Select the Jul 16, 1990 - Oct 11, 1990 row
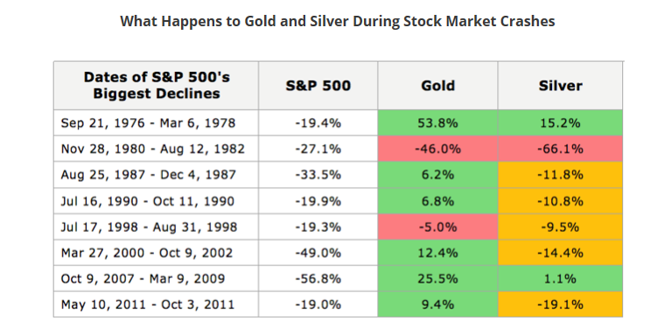This screenshot has width=671, height=328. (x=338, y=200)
